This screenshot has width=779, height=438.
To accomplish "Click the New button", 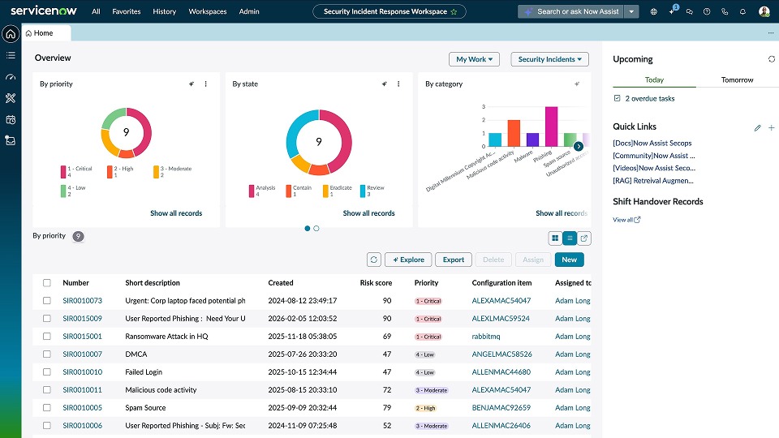I will tap(569, 260).
